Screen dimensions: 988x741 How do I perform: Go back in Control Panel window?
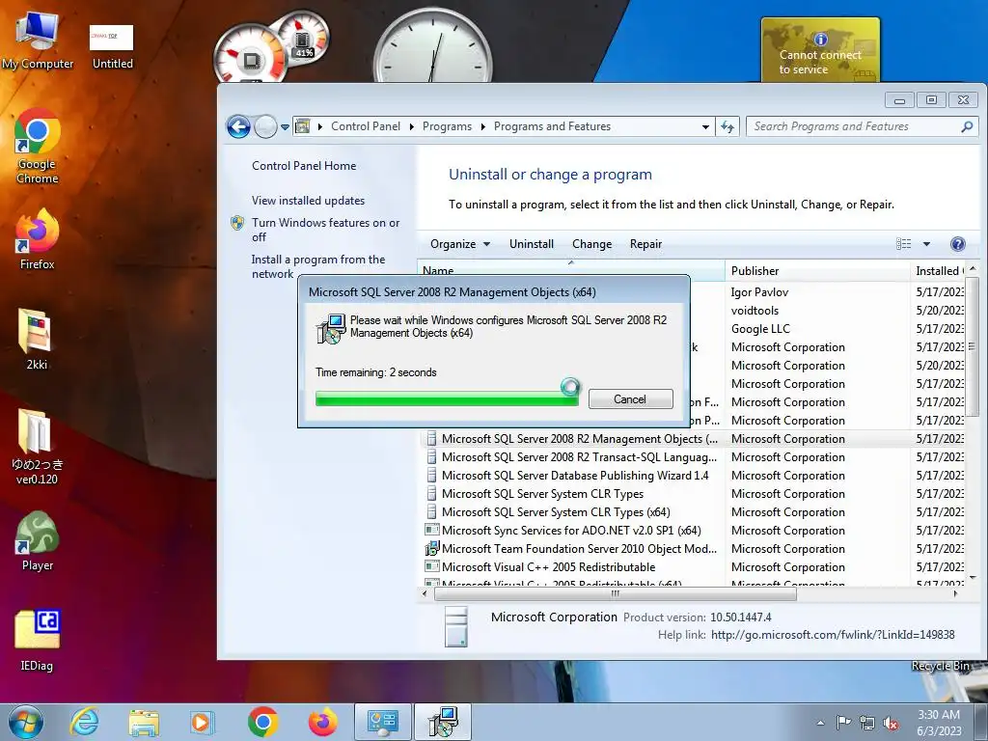click(x=239, y=126)
